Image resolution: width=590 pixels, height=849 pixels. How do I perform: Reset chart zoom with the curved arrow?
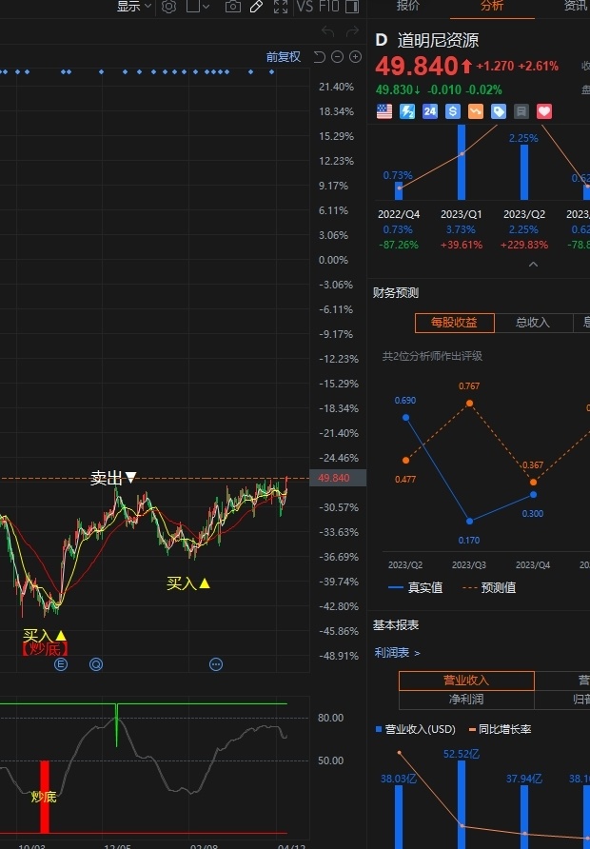(x=320, y=57)
